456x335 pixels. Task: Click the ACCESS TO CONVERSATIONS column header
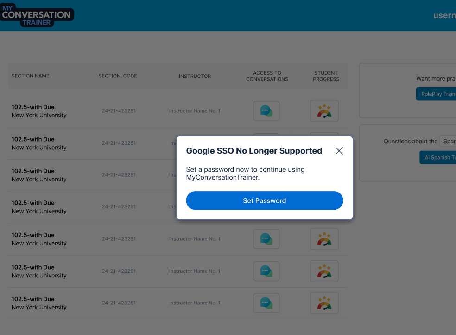click(267, 76)
